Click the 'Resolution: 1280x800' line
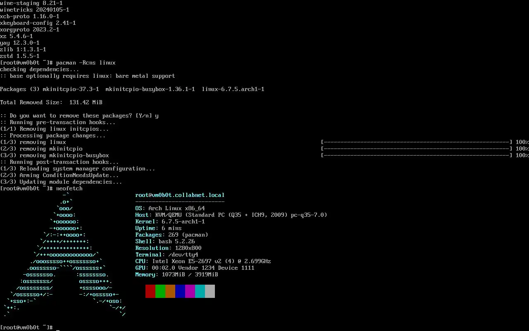The height and width of the screenshot is (331, 529). 169,248
